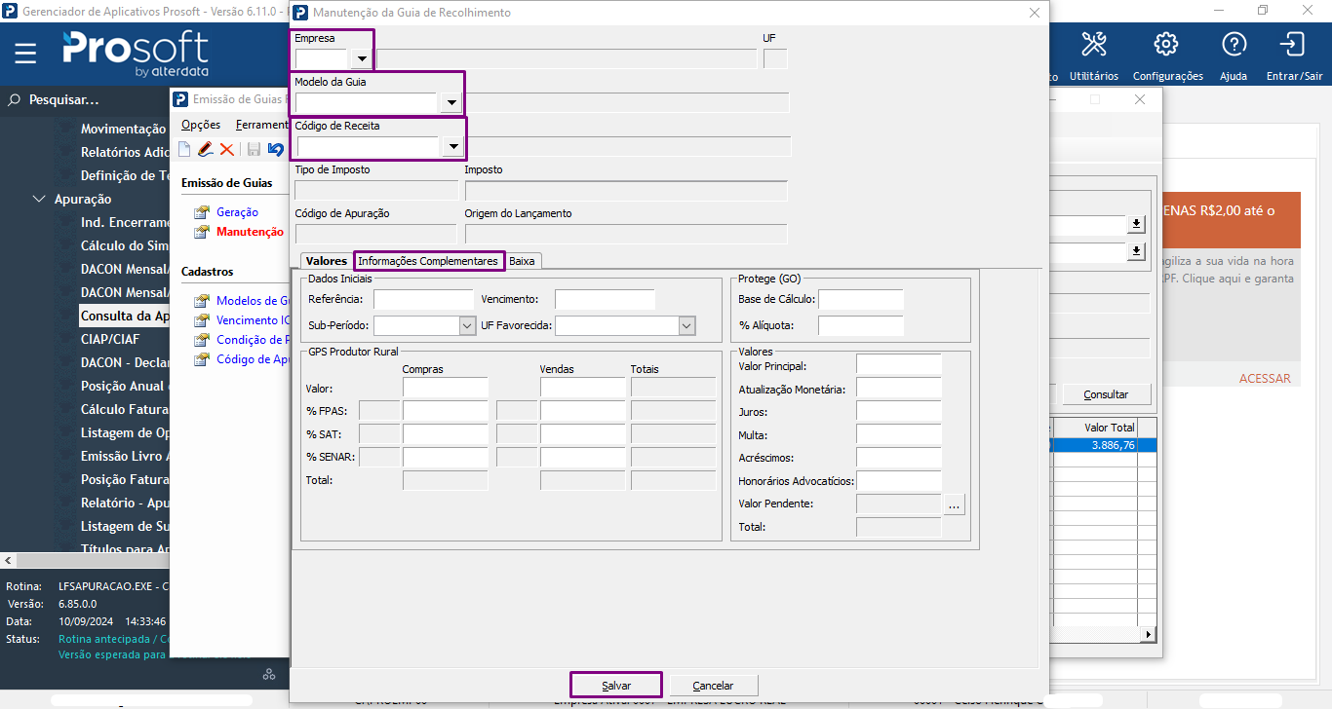The image size is (1332, 709).
Task: Click the Valor Compras input field
Action: pos(446,388)
